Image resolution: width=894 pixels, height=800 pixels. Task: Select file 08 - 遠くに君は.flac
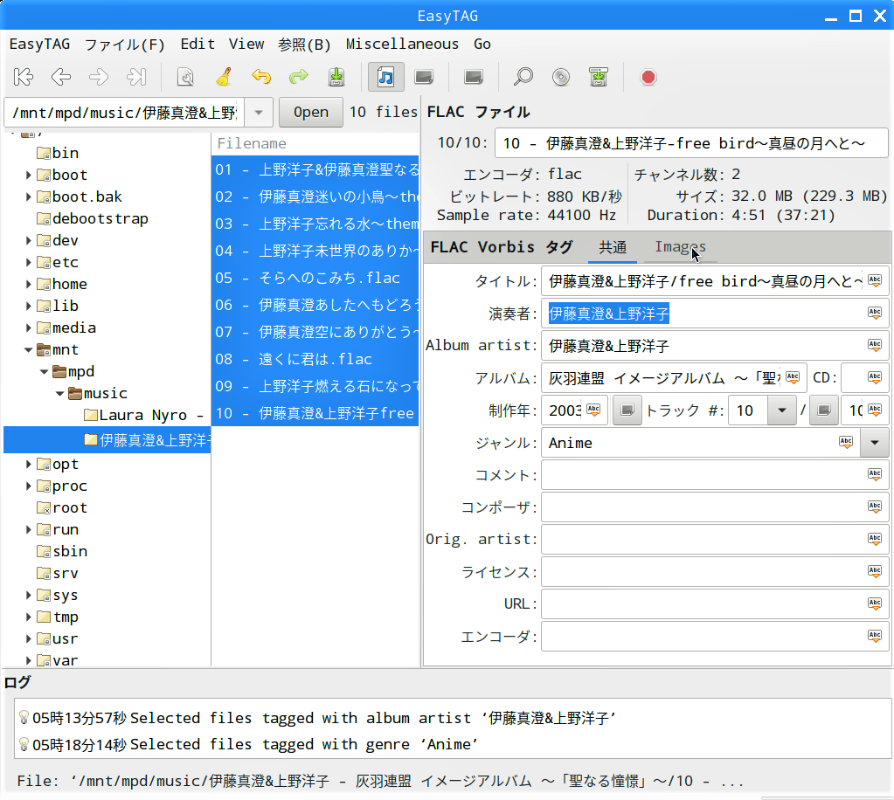click(x=315, y=359)
